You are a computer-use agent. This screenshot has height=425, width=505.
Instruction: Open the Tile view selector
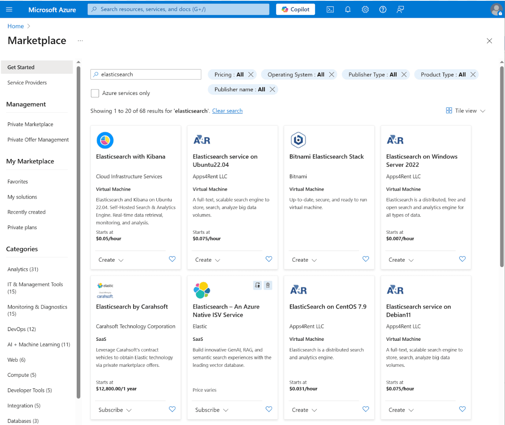click(465, 111)
